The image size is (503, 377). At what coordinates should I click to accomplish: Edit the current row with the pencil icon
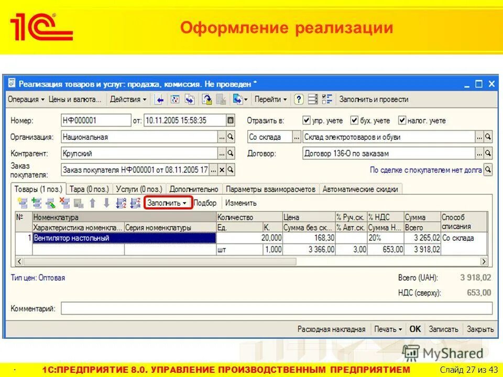(51, 203)
